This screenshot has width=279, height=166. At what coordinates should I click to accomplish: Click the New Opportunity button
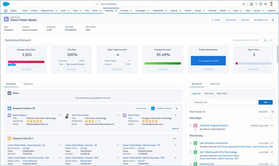pos(261,20)
